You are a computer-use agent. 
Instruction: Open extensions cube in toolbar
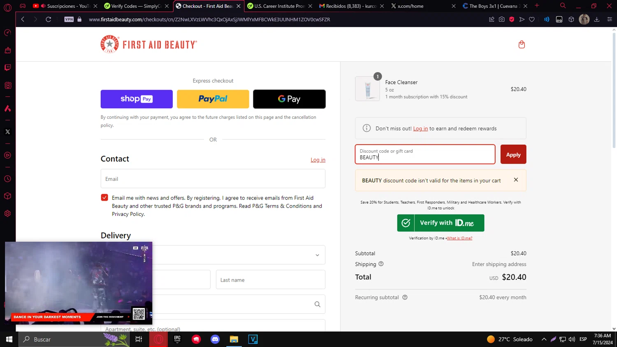click(571, 19)
